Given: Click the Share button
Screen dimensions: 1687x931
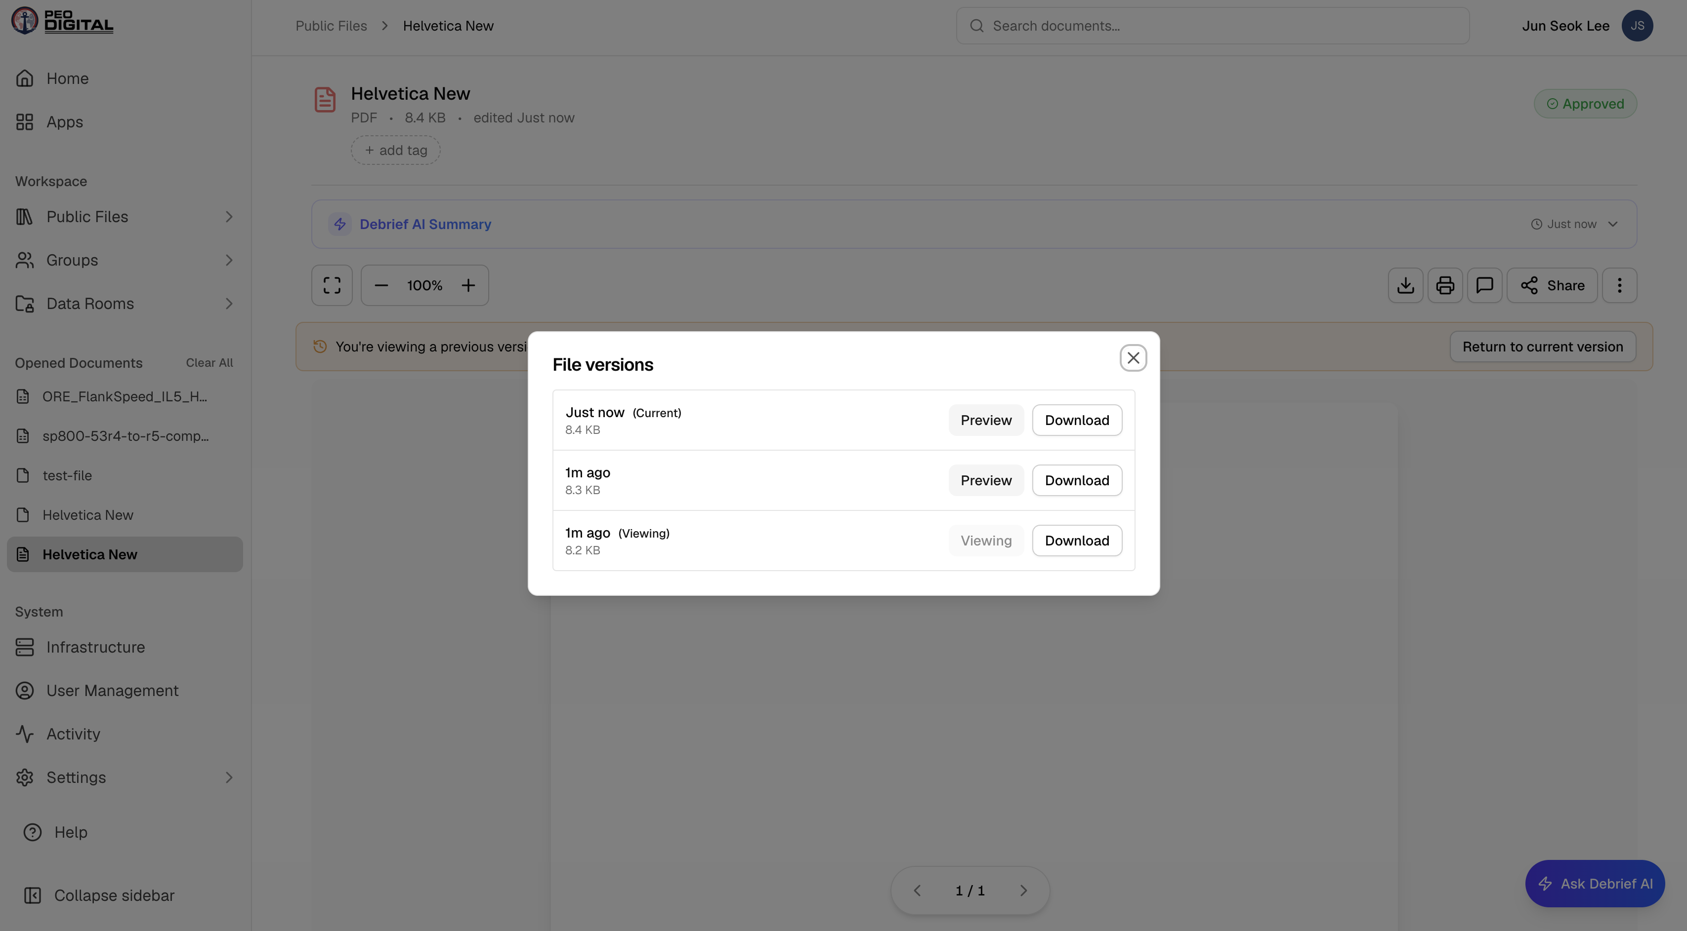Looking at the screenshot, I should pyautogui.click(x=1552, y=285).
